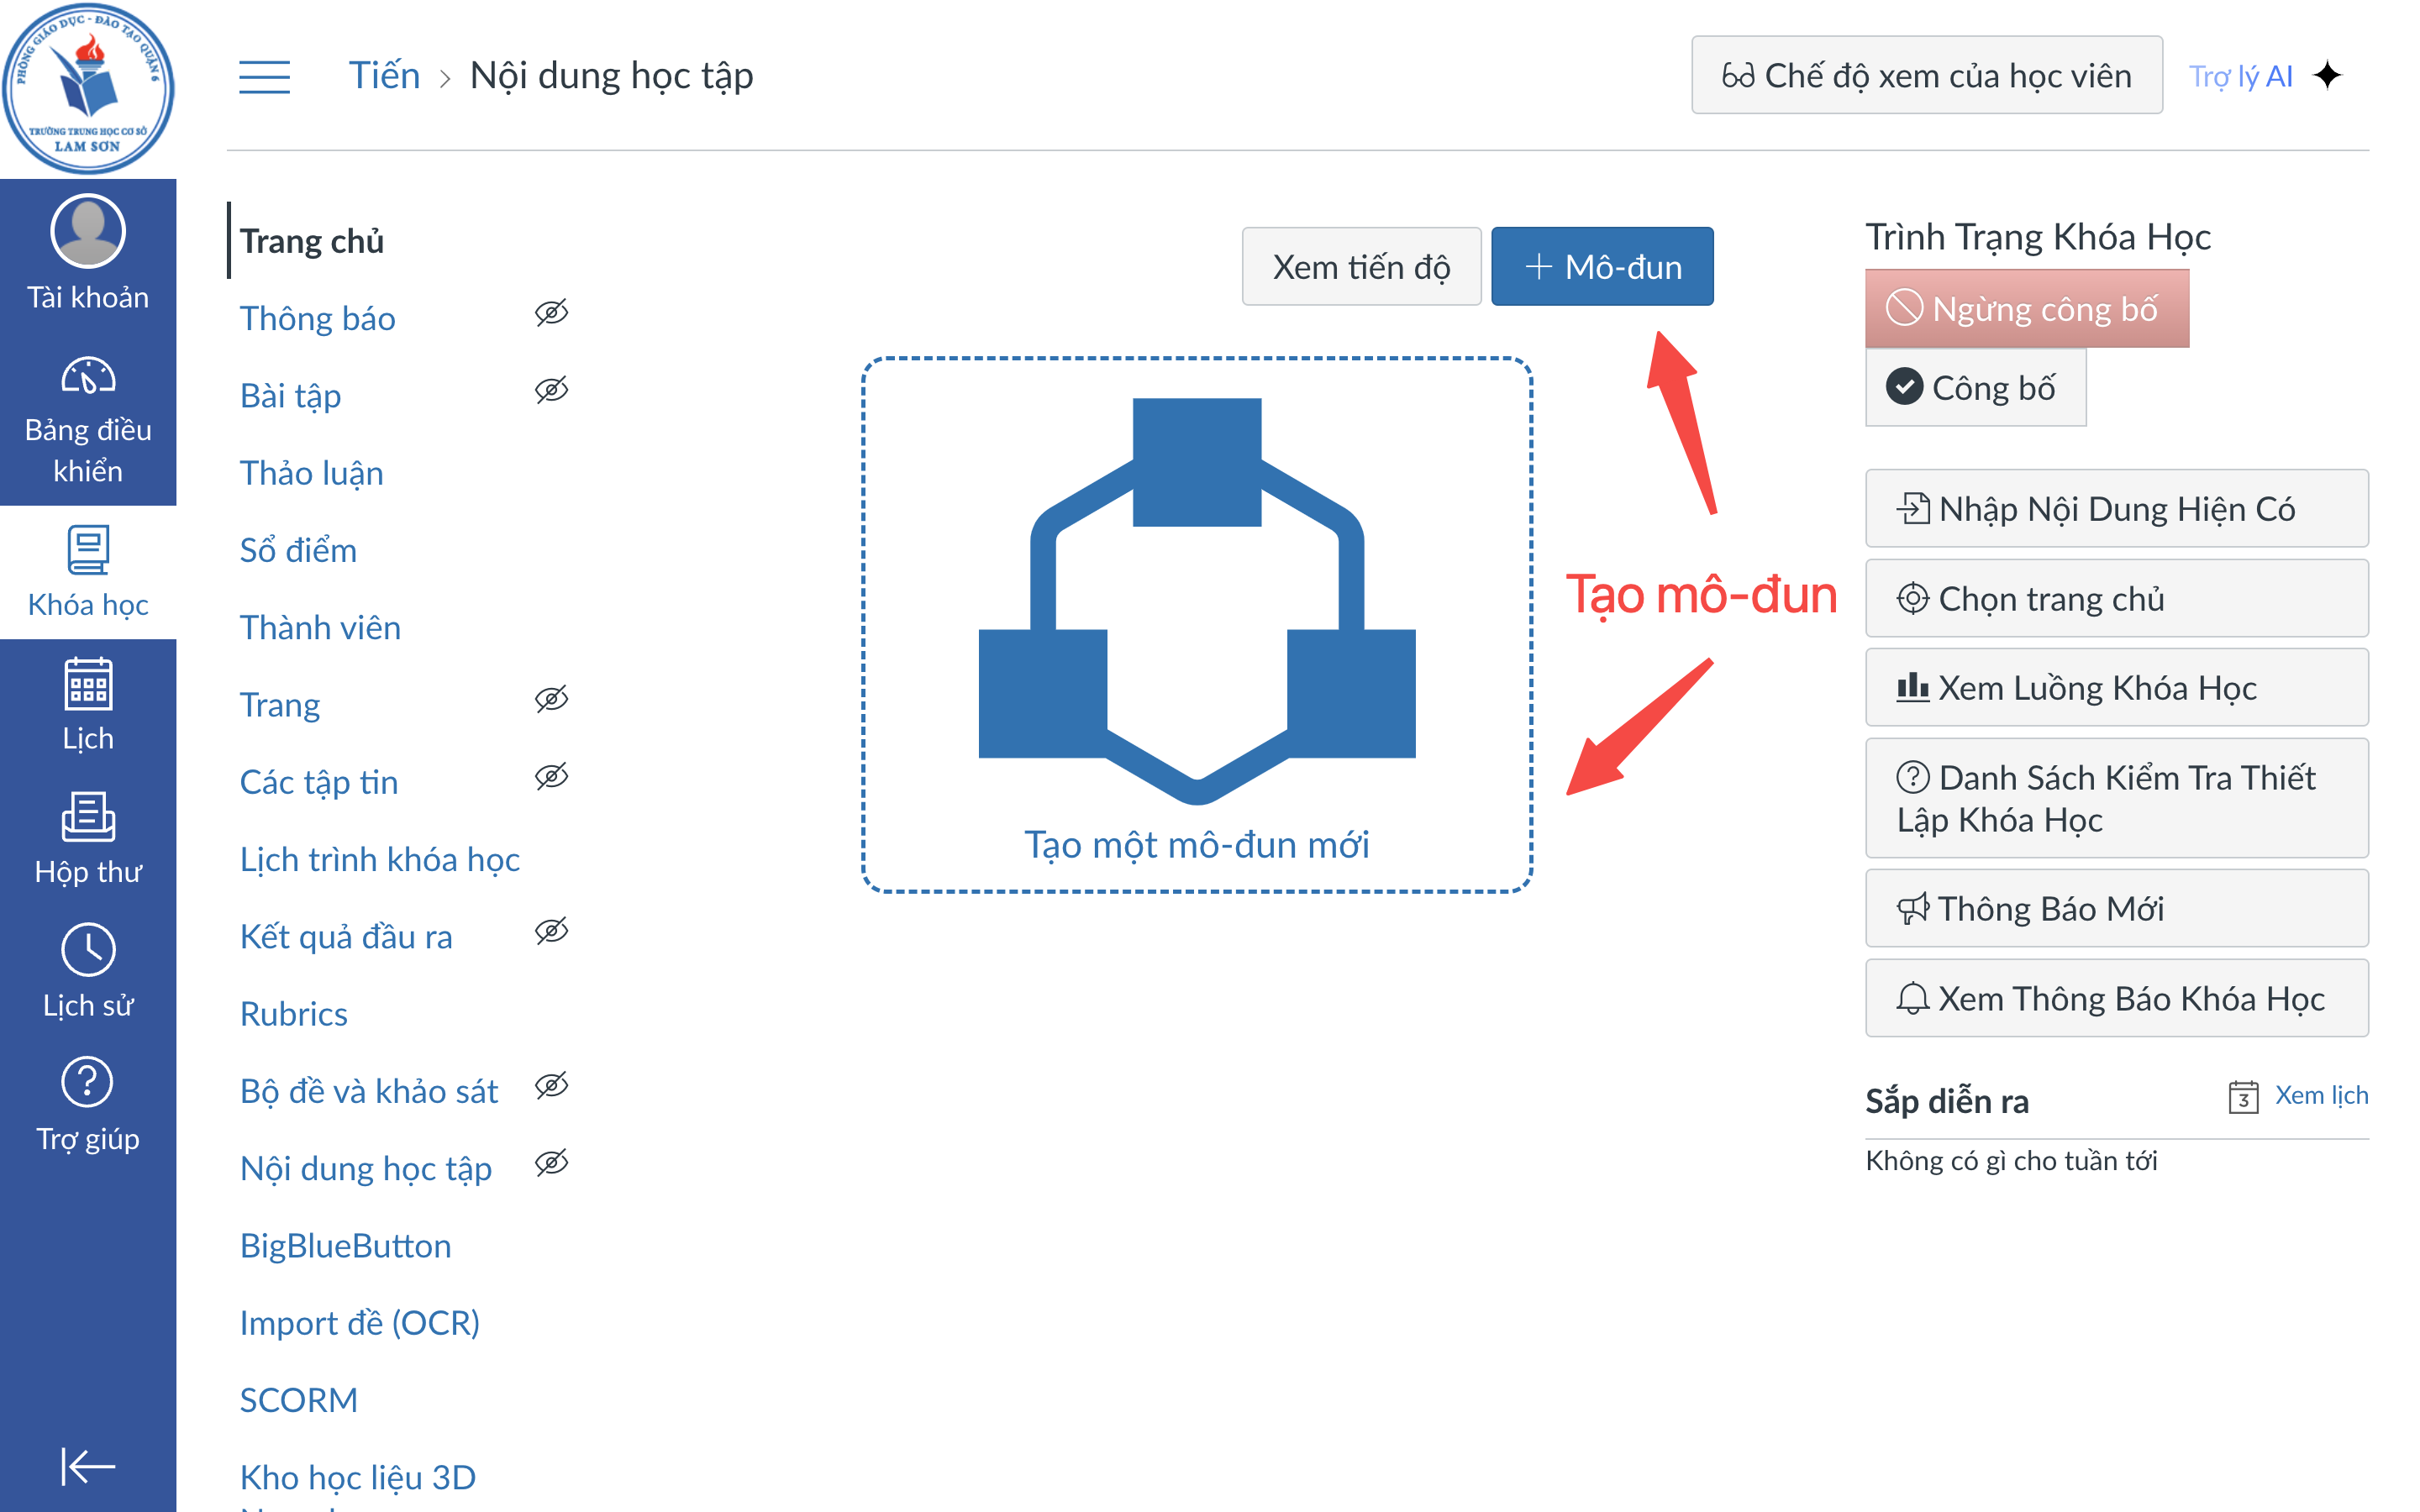Viewport: 2420px width, 1512px height.
Task: Click the Trợ lý AI sparkle icon
Action: click(2328, 75)
